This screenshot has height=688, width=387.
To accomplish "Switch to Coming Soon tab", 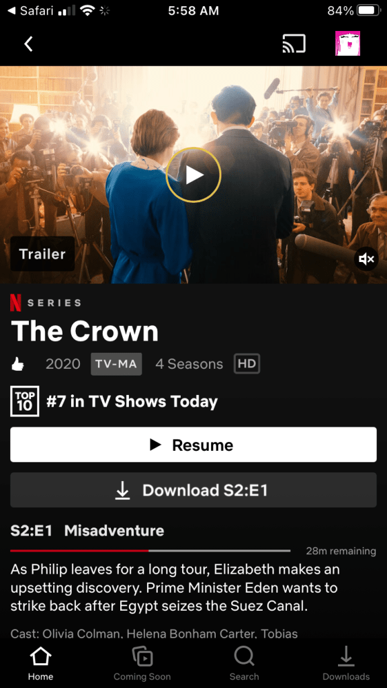I will coord(142,663).
